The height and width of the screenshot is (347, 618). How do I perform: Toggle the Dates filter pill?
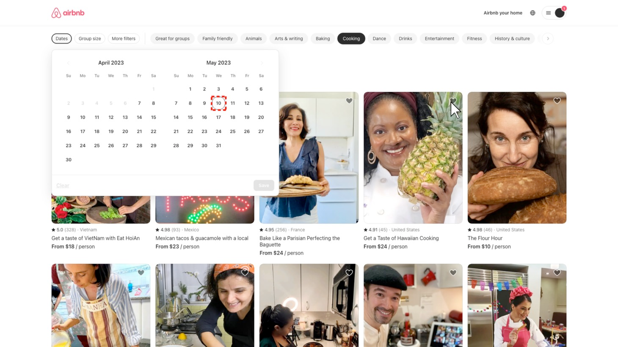[61, 38]
